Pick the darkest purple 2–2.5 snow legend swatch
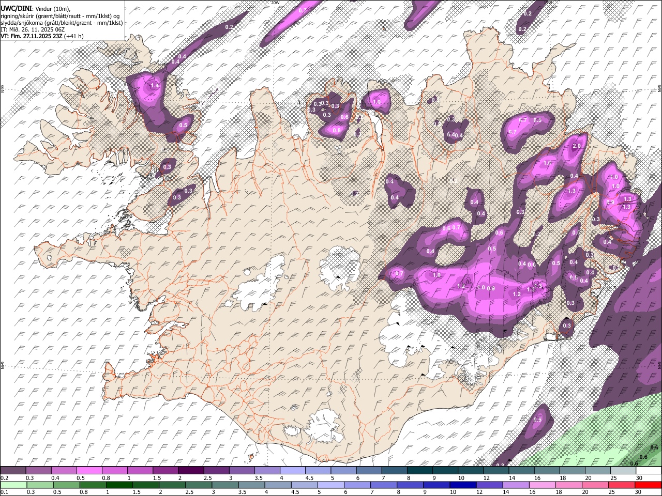Image resolution: width=662 pixels, height=496 pixels. tap(190, 471)
